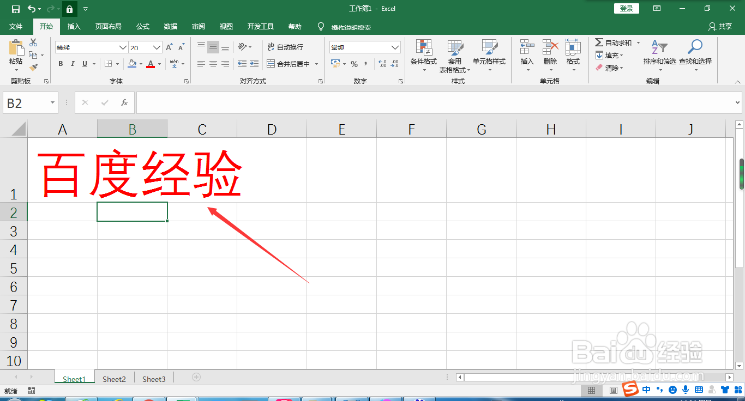
Task: Open the number format (常规) dropdown
Action: pyautogui.click(x=395, y=48)
